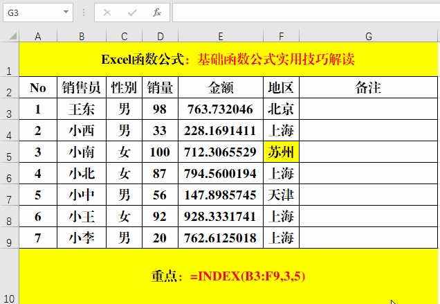Screen dimensions: 440x304
Task: Expand the Name Box dropdown arrow
Action: (x=66, y=12)
